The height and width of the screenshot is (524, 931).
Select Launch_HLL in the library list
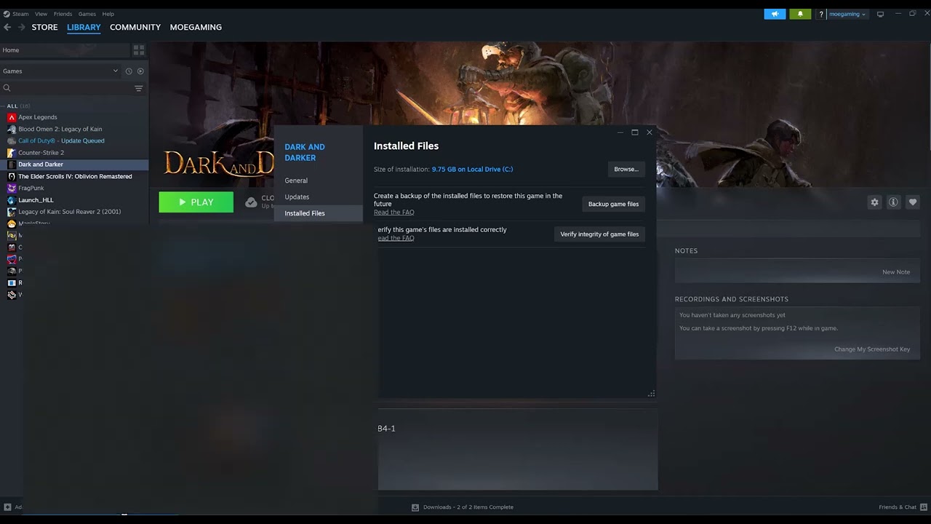pos(74,200)
